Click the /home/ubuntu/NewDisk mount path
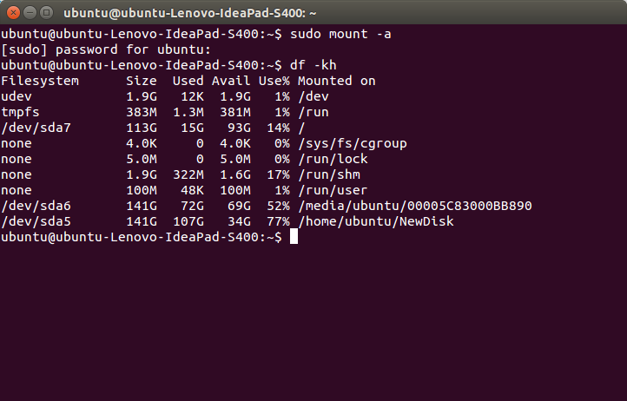The image size is (627, 401). 376,221
